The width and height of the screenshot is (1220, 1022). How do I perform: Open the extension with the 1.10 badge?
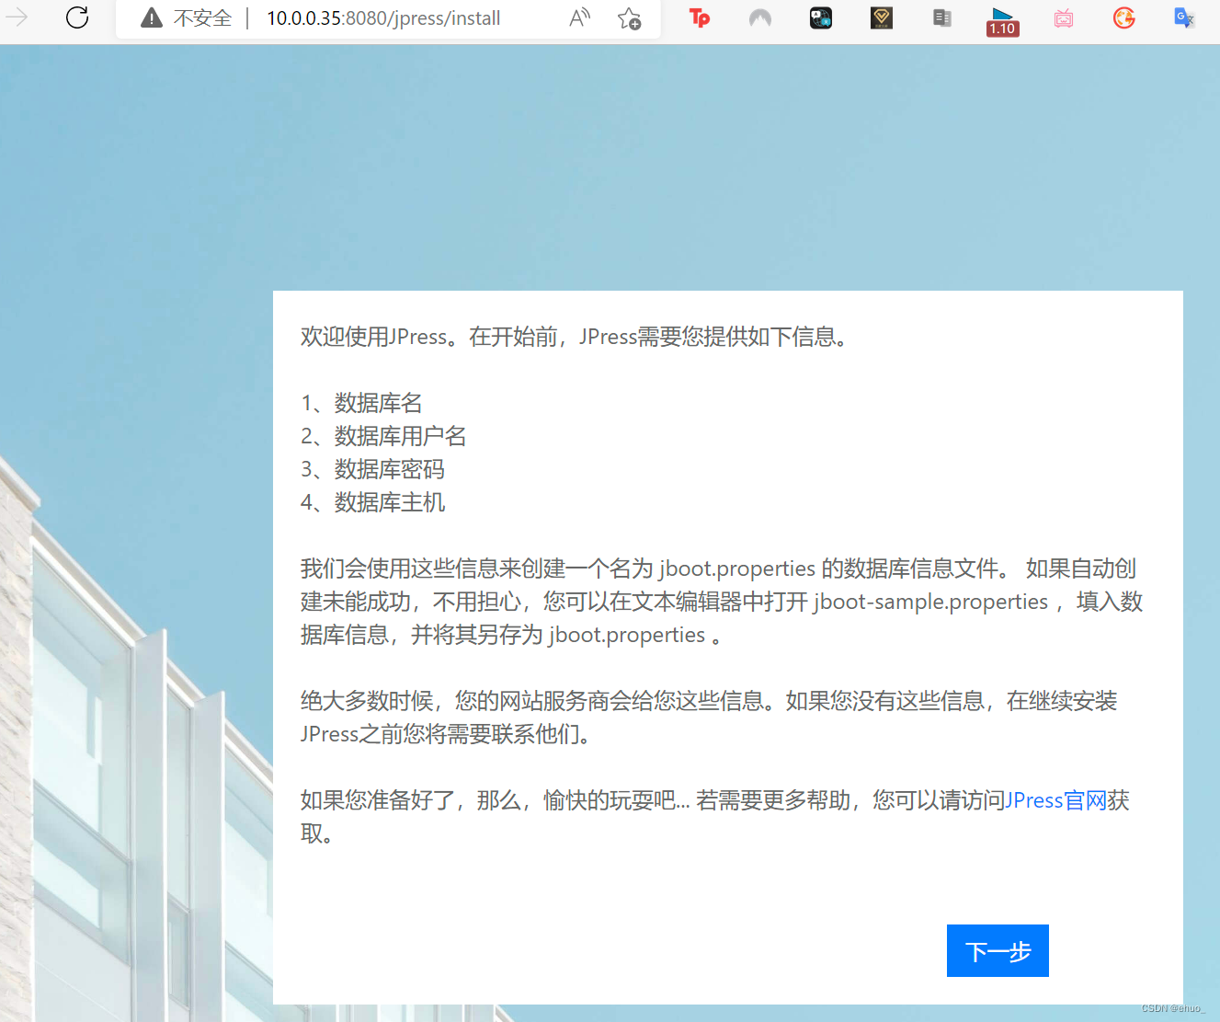point(1002,21)
